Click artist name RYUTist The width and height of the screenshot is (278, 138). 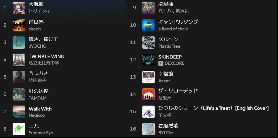[166, 133]
